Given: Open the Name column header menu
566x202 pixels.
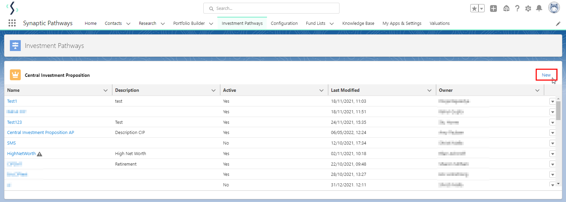Looking at the screenshot, I should [x=106, y=90].
